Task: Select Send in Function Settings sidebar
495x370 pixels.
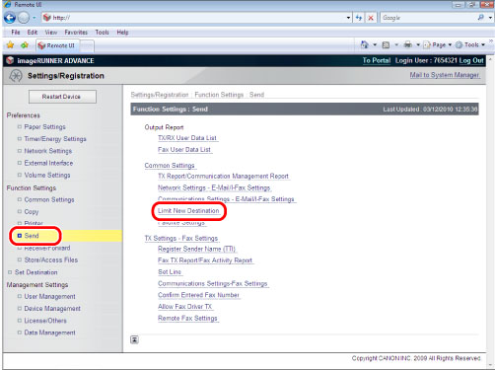Action: 32,236
